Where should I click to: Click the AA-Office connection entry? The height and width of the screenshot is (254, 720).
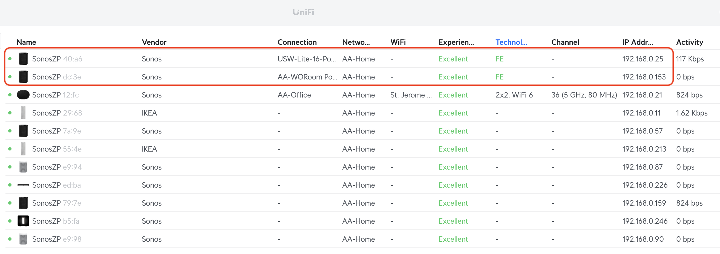click(294, 95)
